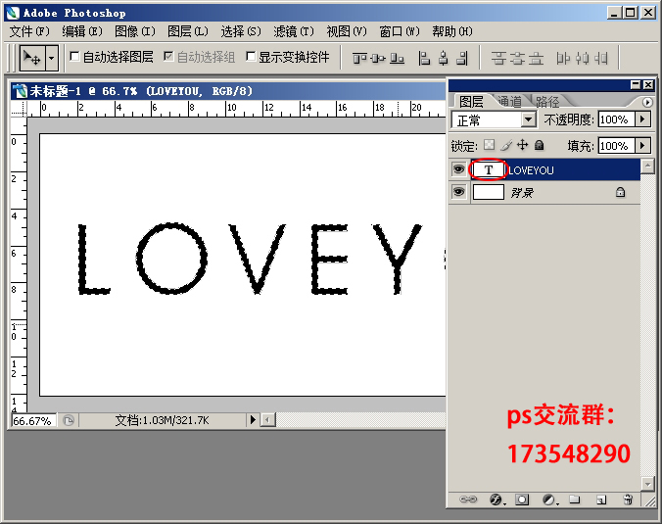The image size is (662, 524).
Task: Open the 帮助(H) menu
Action: tap(452, 31)
